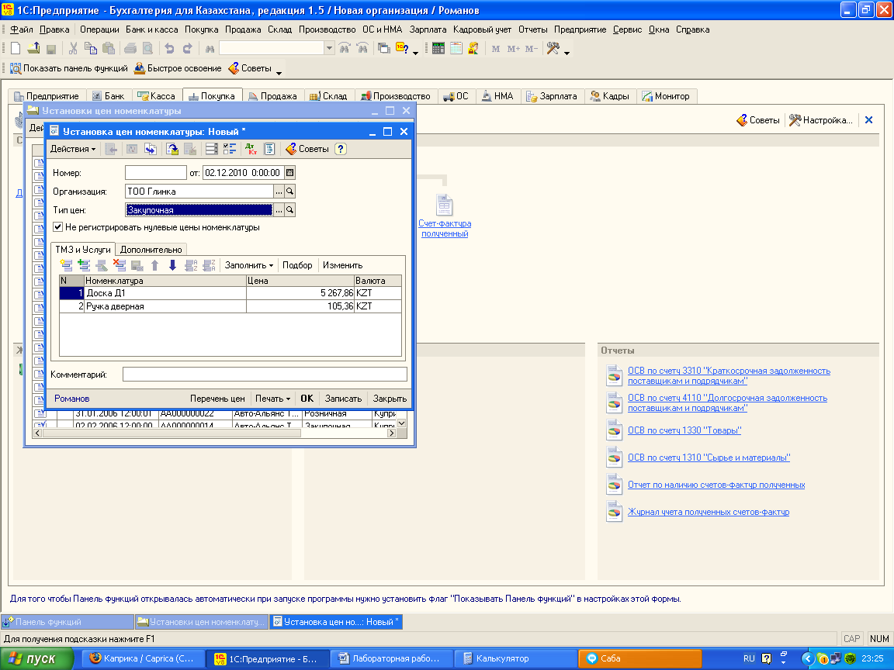The height and width of the screenshot is (670, 894).
Task: Click the Счет-фактура полученный document icon
Action: [444, 205]
